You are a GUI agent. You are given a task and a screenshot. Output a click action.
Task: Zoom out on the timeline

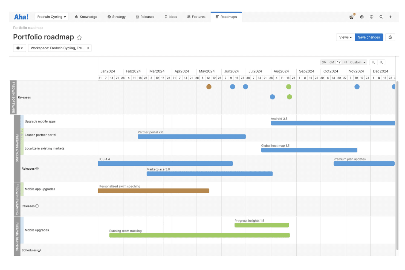[381, 62]
